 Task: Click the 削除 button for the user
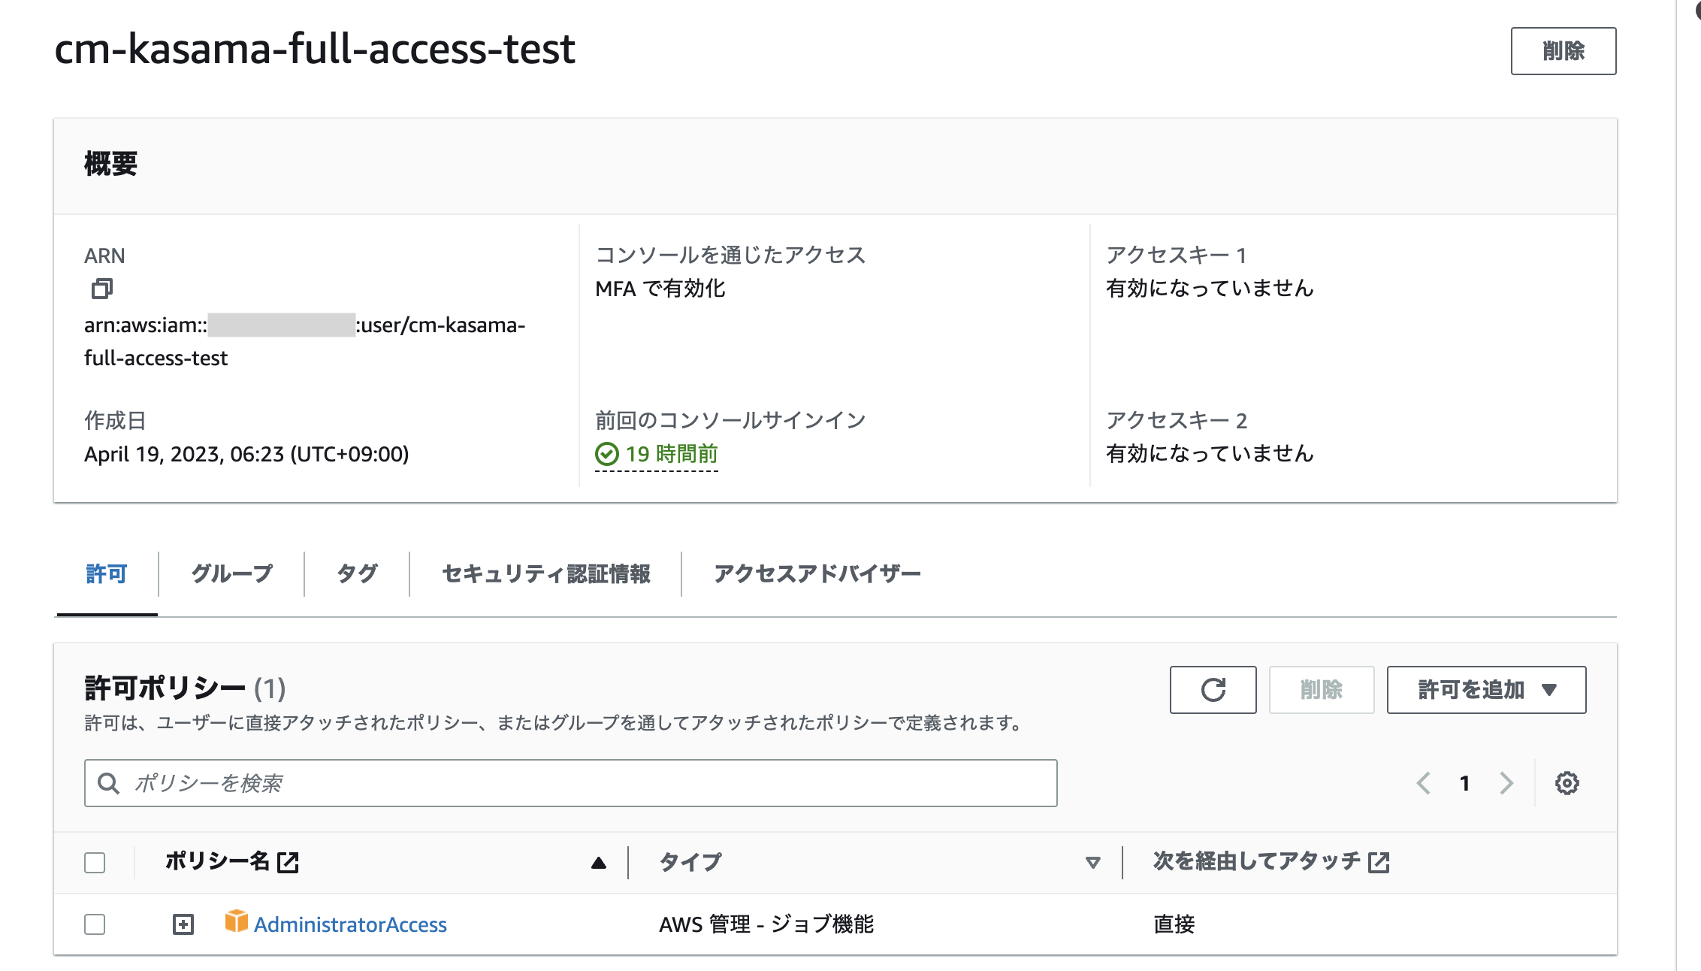(1564, 51)
